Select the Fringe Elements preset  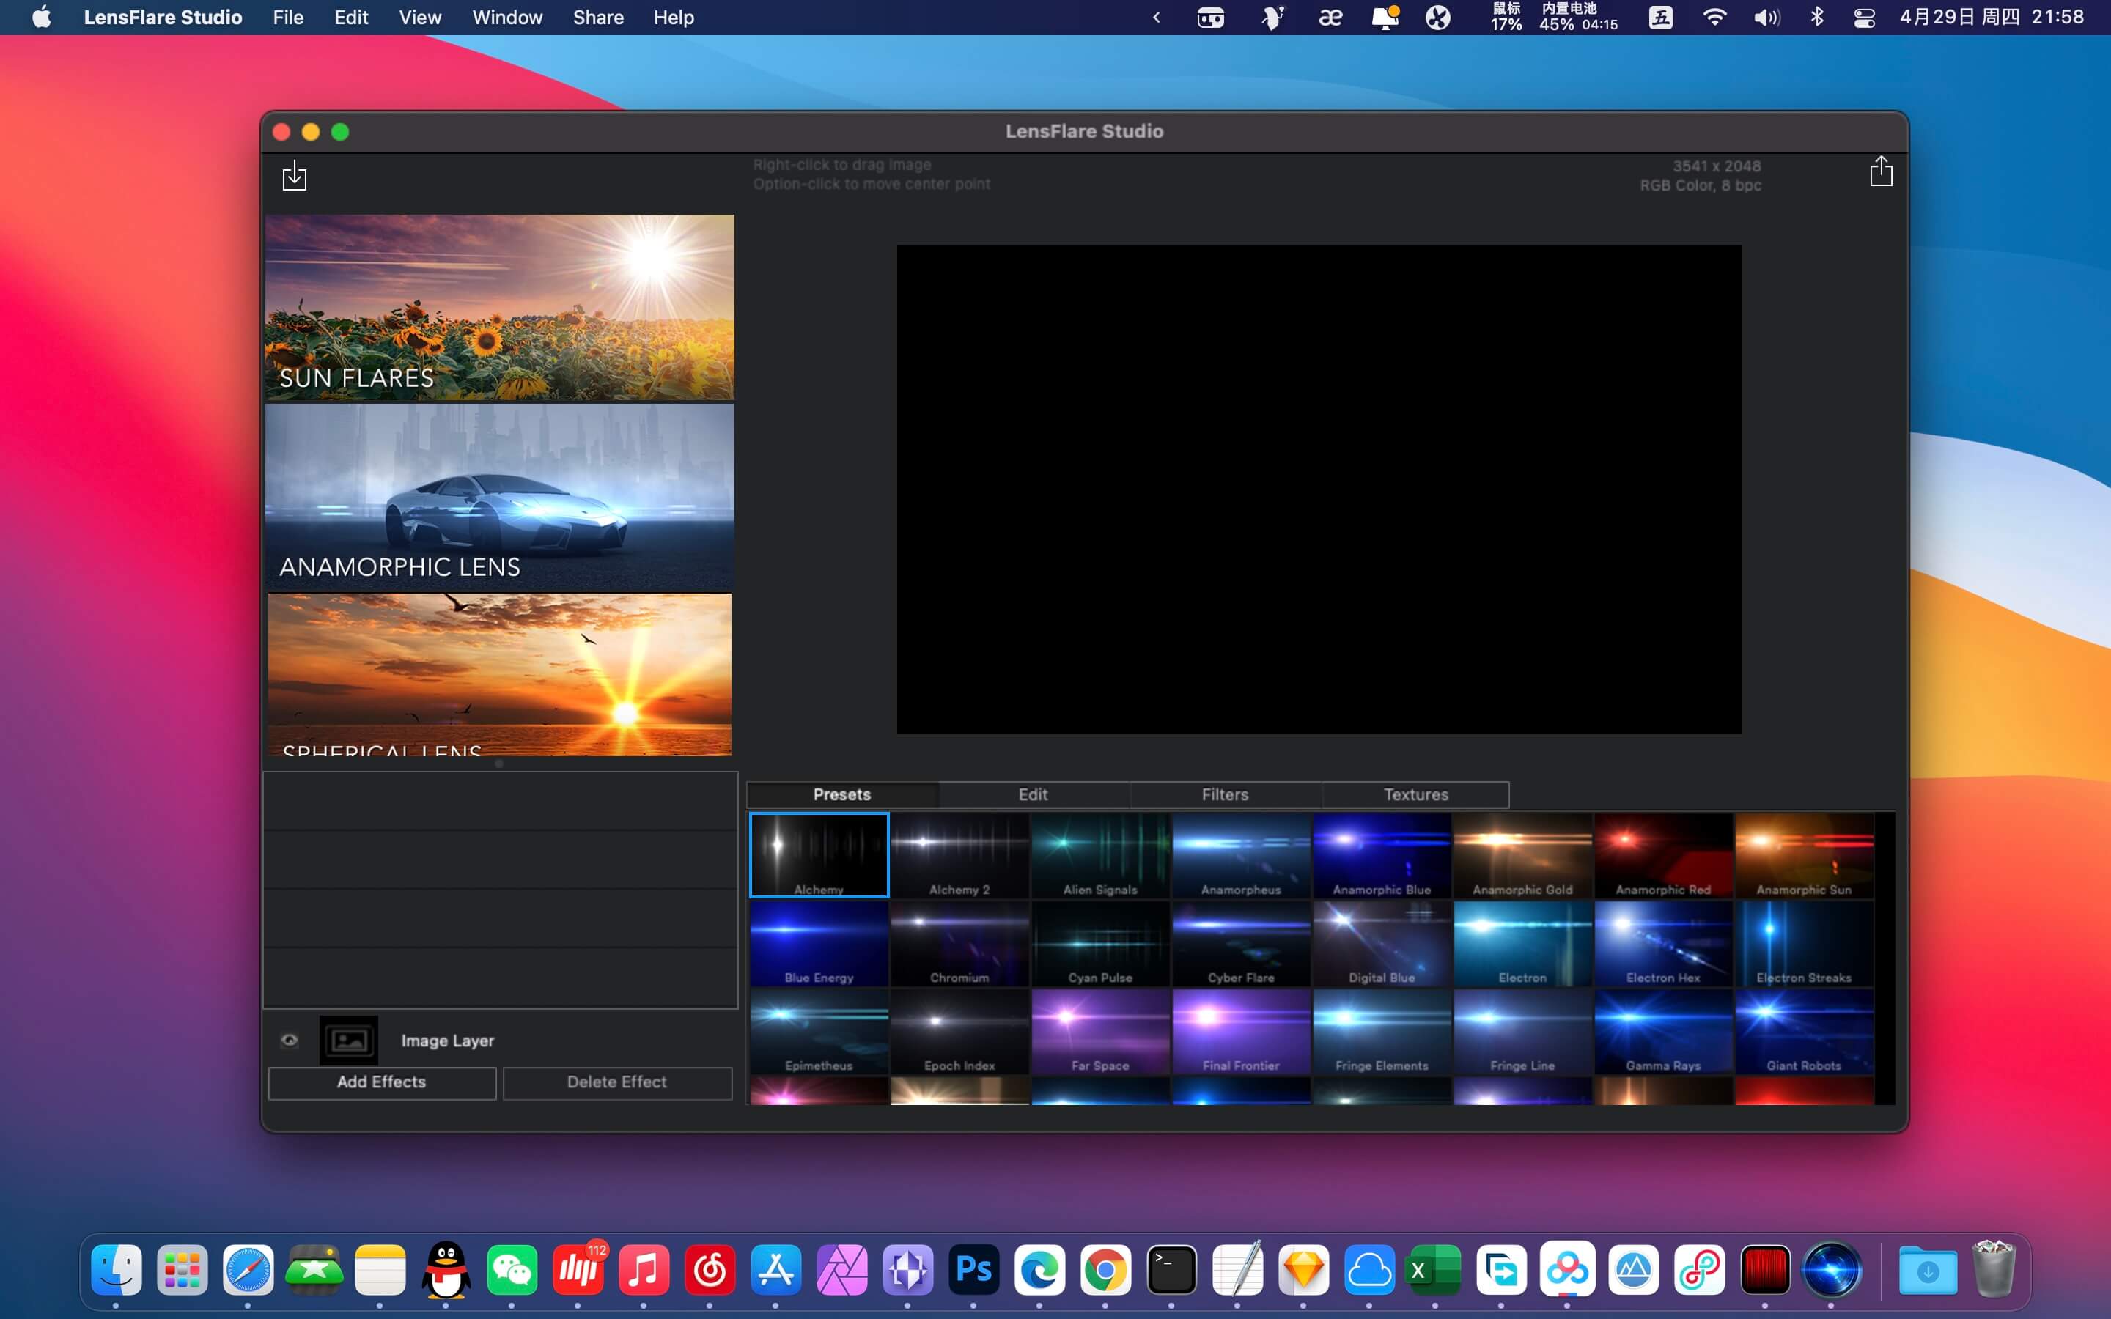pyautogui.click(x=1382, y=1031)
